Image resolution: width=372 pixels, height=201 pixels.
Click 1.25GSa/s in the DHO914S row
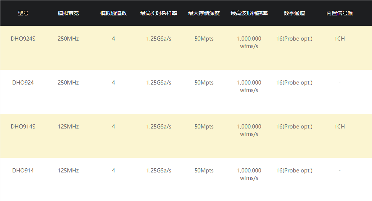[x=159, y=127]
